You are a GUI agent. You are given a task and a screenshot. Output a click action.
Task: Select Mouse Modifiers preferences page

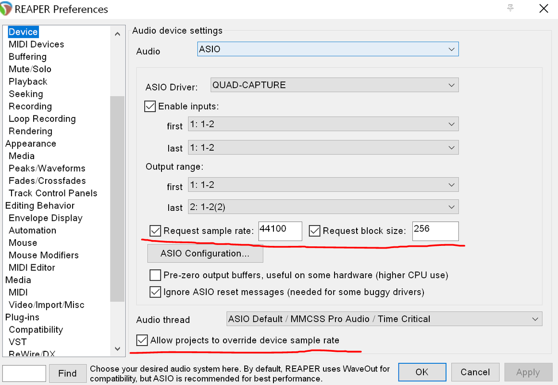pyautogui.click(x=43, y=255)
